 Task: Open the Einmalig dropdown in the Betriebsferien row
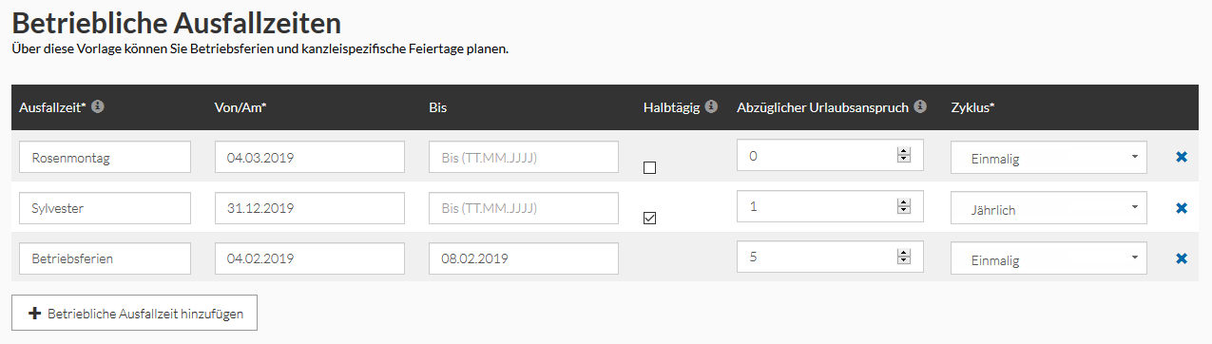click(x=1048, y=258)
